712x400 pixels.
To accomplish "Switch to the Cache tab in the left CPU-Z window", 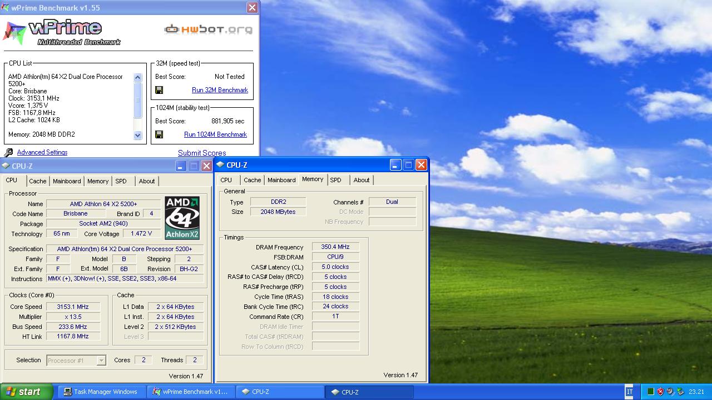I will [x=38, y=181].
